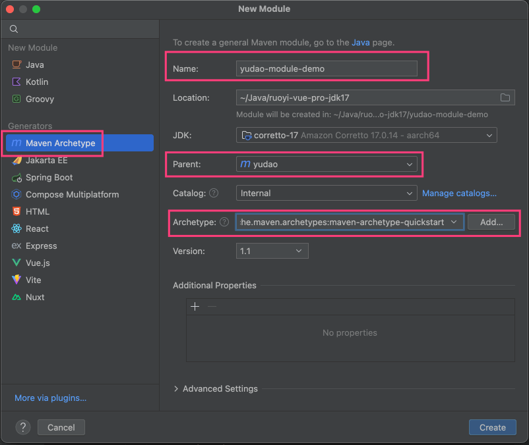
Task: Open the JDK corretto-17 dropdown
Action: pyautogui.click(x=366, y=136)
